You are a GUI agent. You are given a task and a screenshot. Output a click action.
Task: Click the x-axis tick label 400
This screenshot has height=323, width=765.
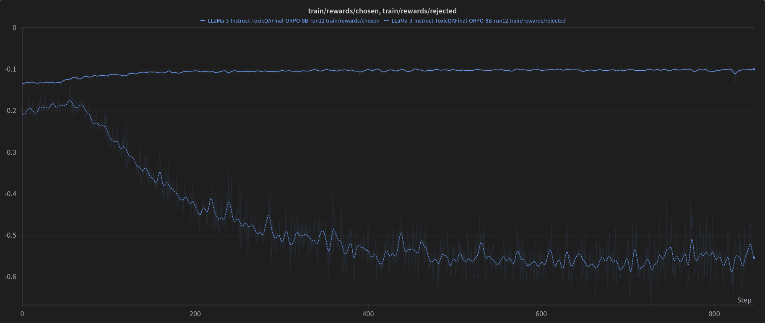click(368, 314)
